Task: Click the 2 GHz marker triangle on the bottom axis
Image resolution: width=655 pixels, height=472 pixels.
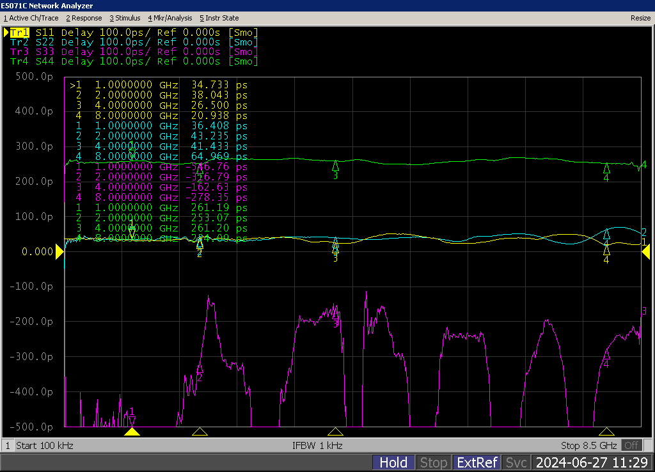Action: [200, 432]
